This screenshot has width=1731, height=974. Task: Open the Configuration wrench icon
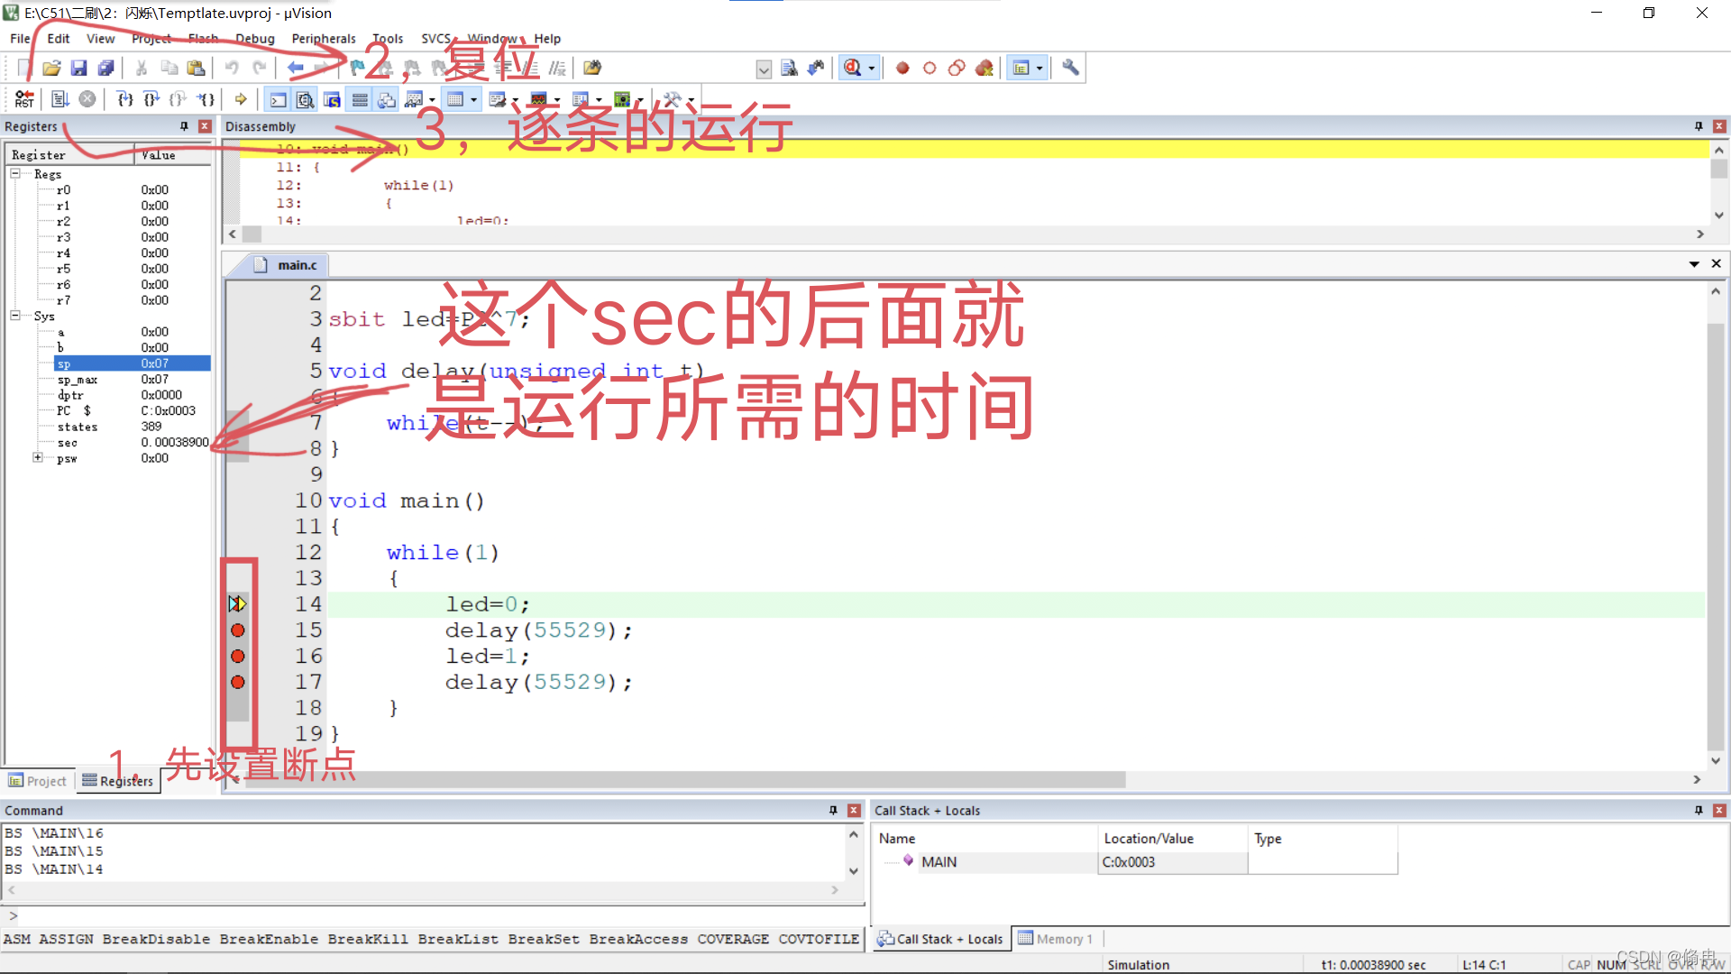click(1070, 68)
